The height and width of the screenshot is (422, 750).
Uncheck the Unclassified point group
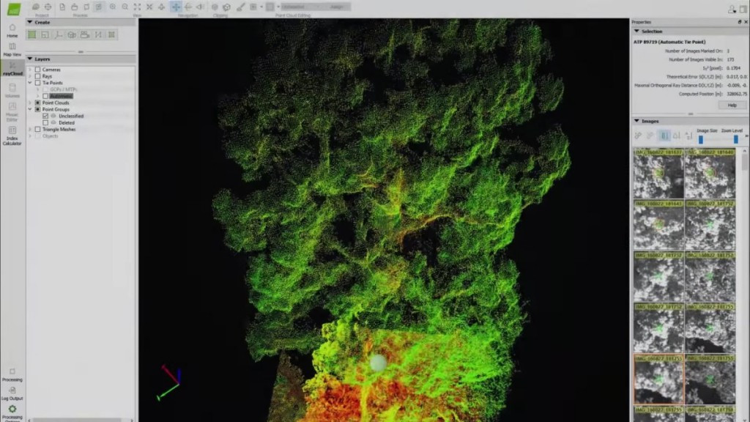point(45,116)
